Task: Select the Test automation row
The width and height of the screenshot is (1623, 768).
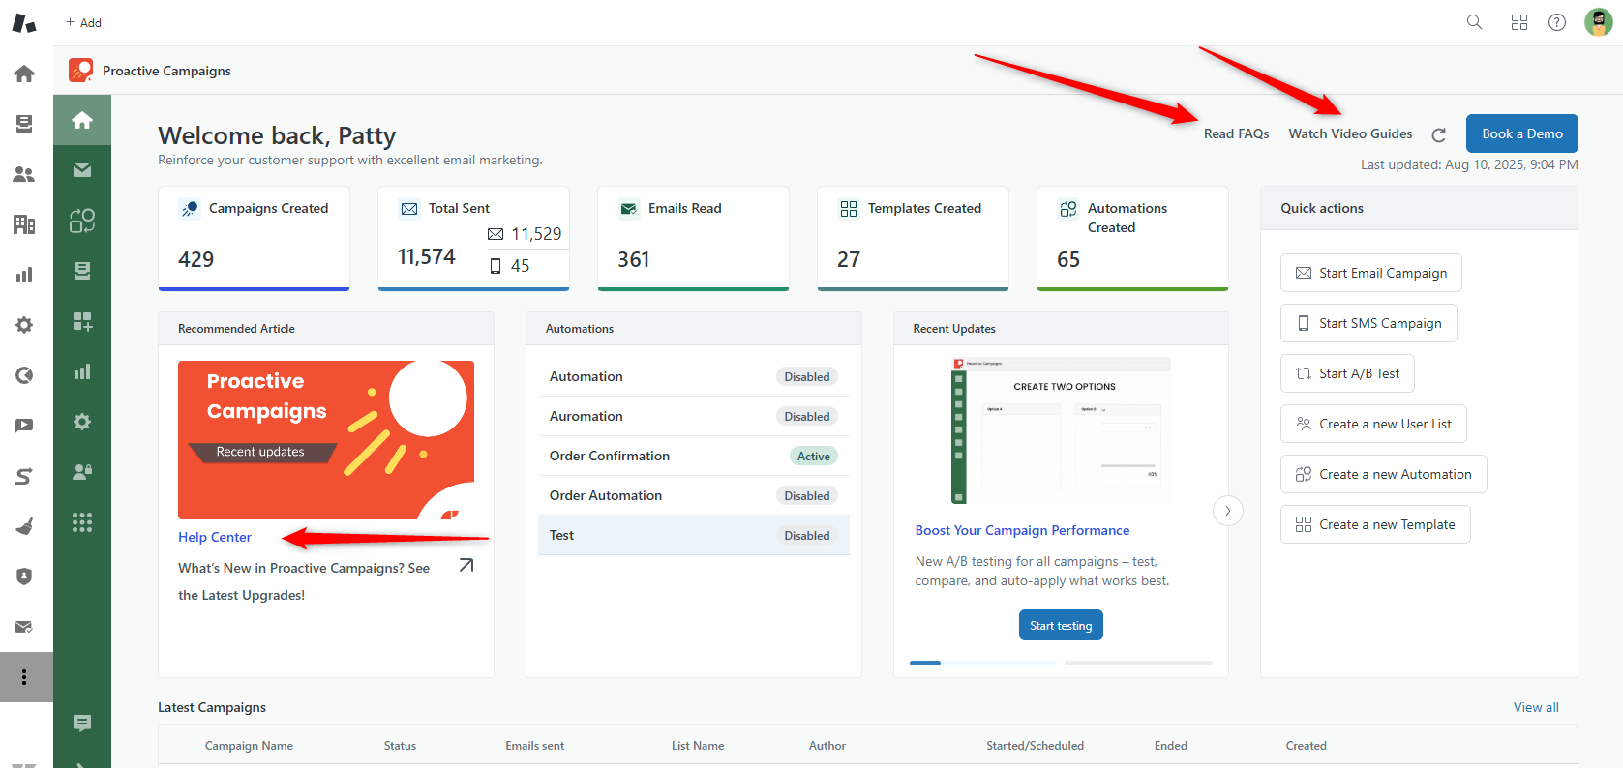Action: click(694, 535)
